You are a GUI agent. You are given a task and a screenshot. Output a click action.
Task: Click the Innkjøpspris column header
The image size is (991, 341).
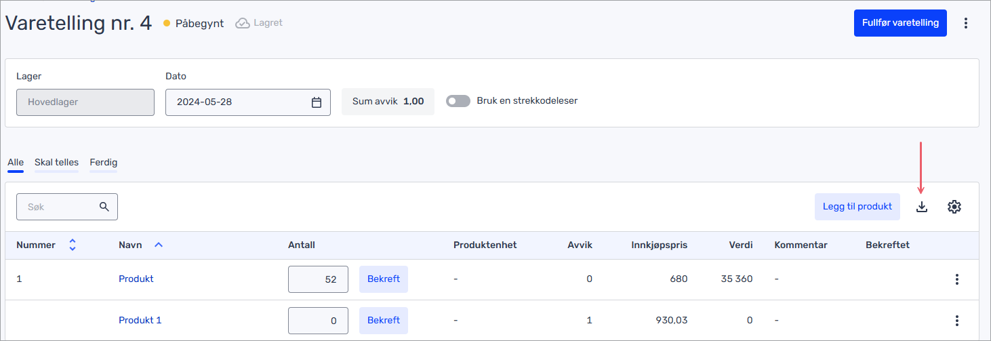coord(660,245)
